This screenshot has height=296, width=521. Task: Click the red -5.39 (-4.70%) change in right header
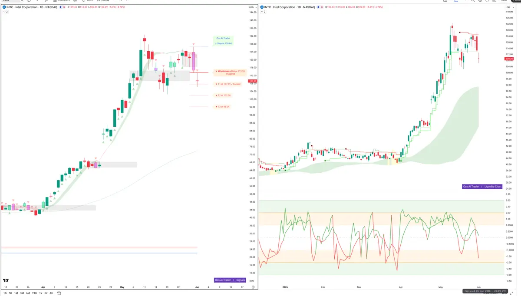pyautogui.click(x=375, y=7)
